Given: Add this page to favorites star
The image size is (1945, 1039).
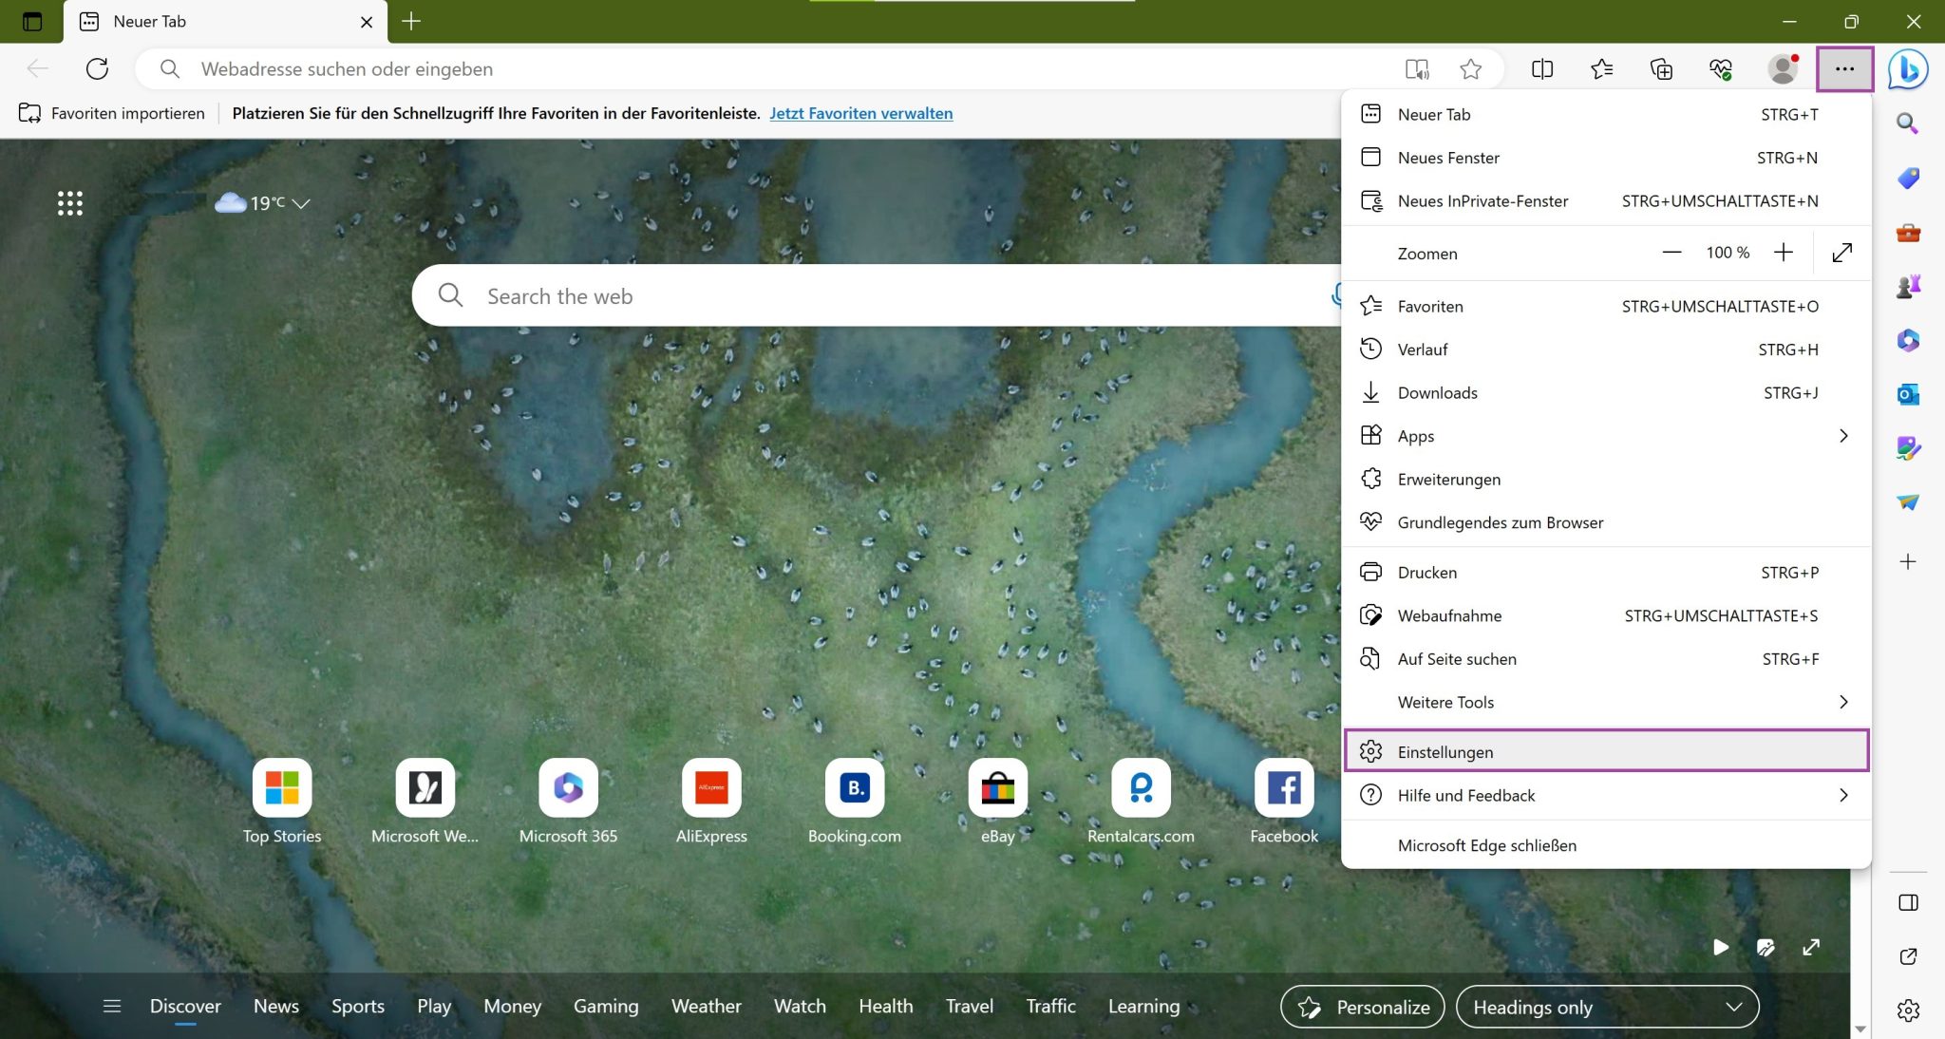Looking at the screenshot, I should click(x=1471, y=68).
